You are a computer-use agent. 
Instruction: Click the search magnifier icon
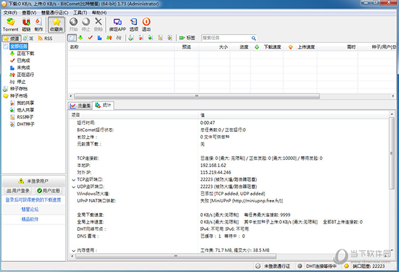coord(253,38)
